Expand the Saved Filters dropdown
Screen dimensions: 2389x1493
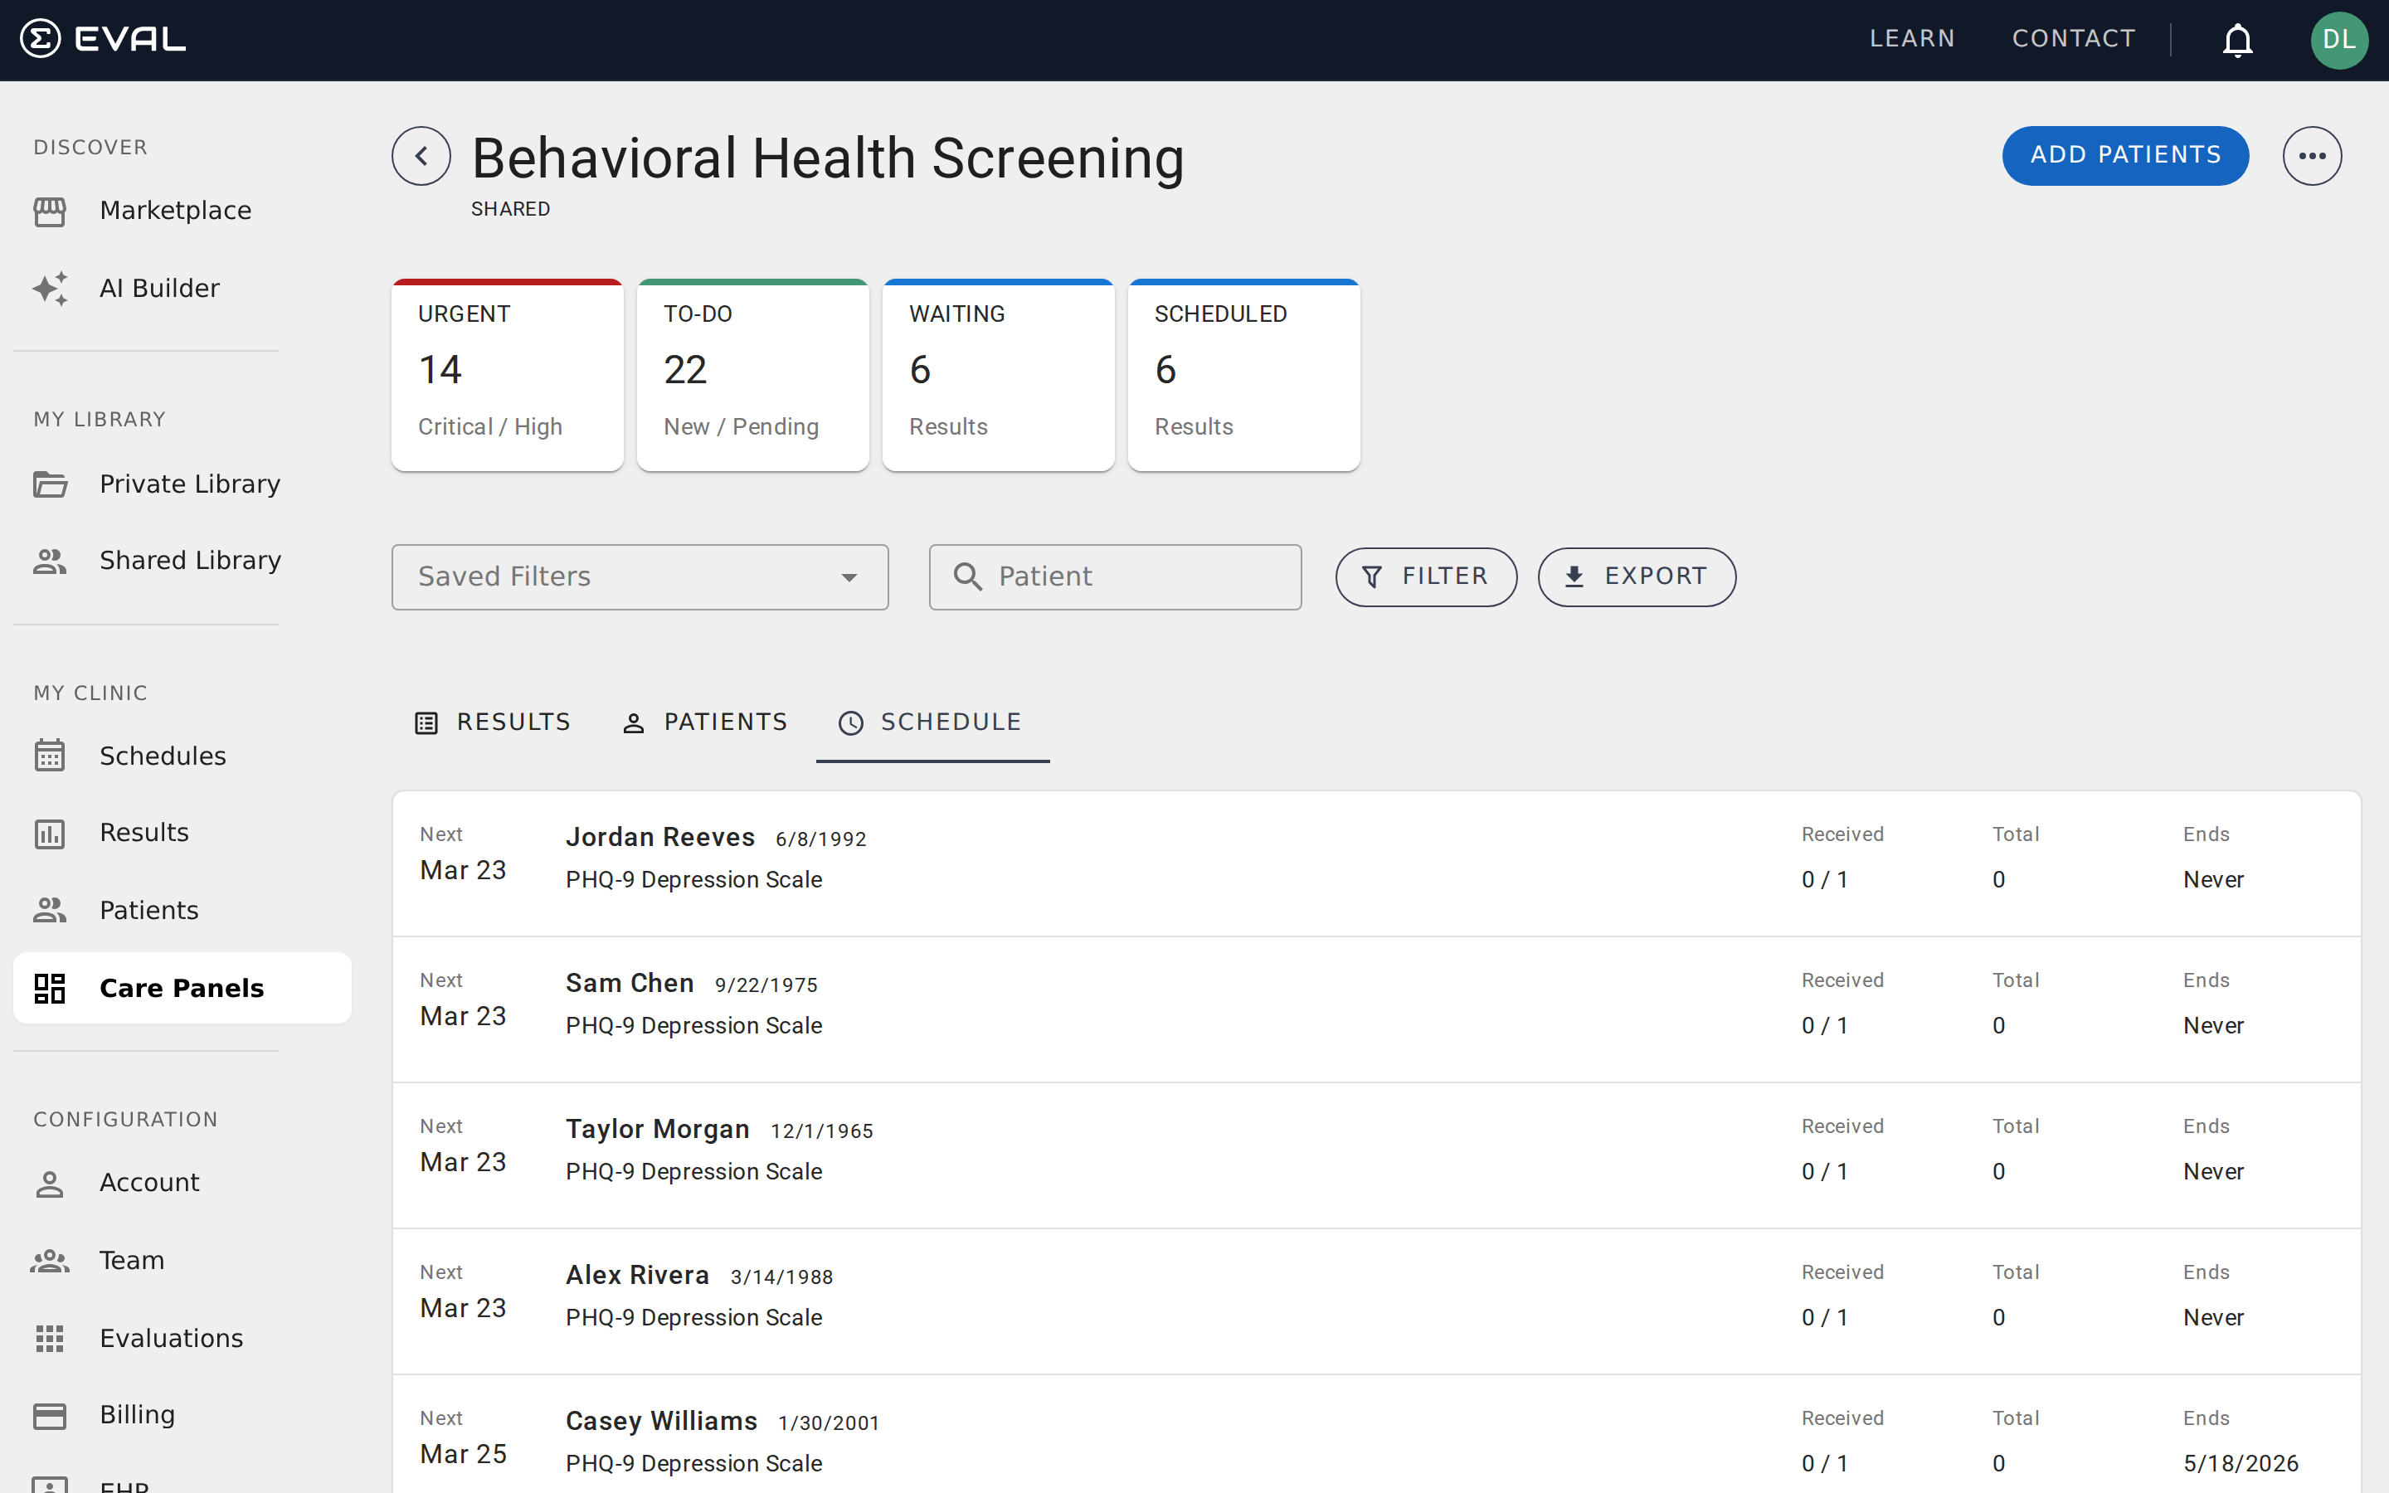point(640,576)
